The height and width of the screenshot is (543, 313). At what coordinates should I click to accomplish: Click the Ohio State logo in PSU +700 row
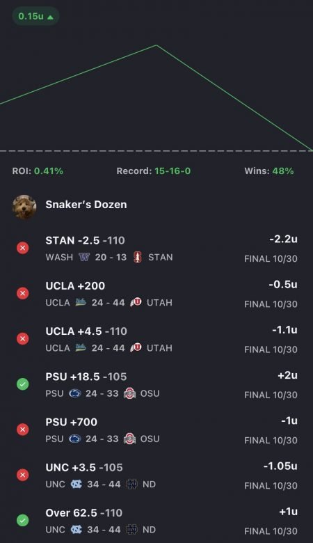(x=129, y=439)
